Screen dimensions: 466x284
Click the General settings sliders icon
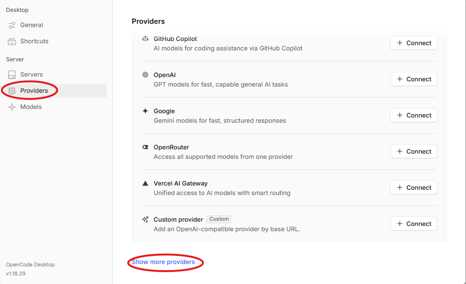(x=12, y=25)
